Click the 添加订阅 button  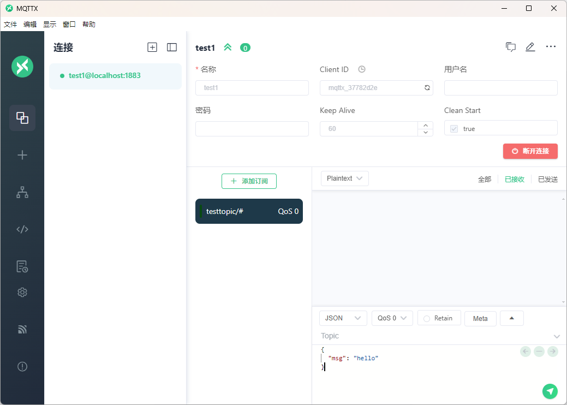tap(249, 181)
